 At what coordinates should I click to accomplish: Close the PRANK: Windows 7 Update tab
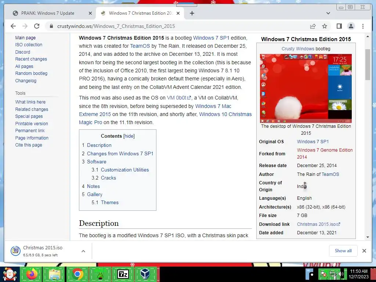tap(90, 13)
